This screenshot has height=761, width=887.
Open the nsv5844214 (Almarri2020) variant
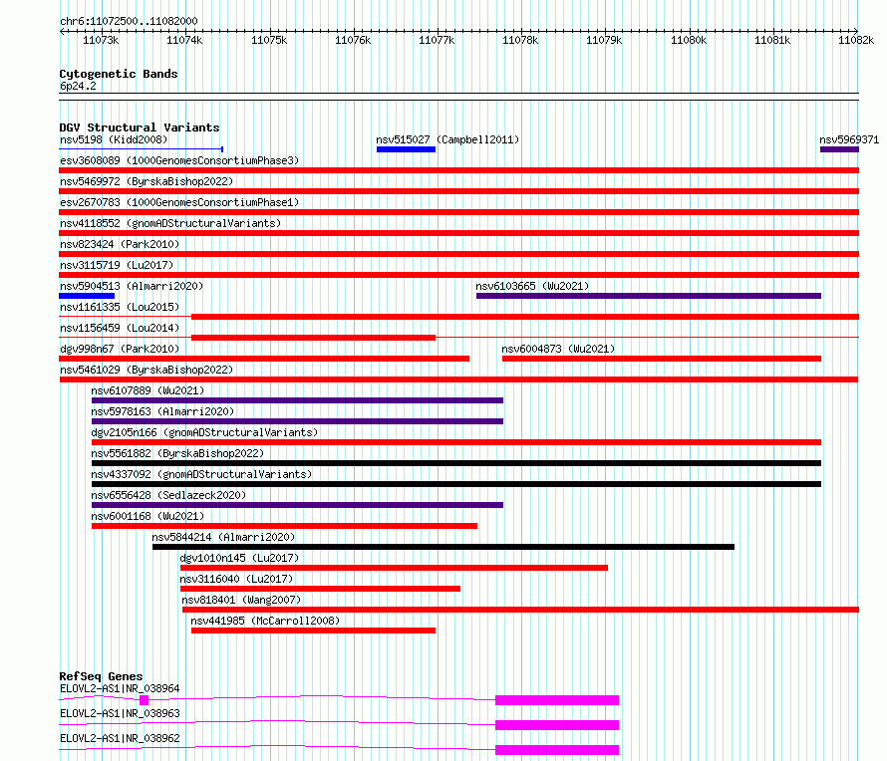point(223,537)
